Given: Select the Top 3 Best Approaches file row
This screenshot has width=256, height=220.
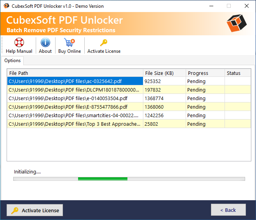Looking at the screenshot, I should (75, 124).
